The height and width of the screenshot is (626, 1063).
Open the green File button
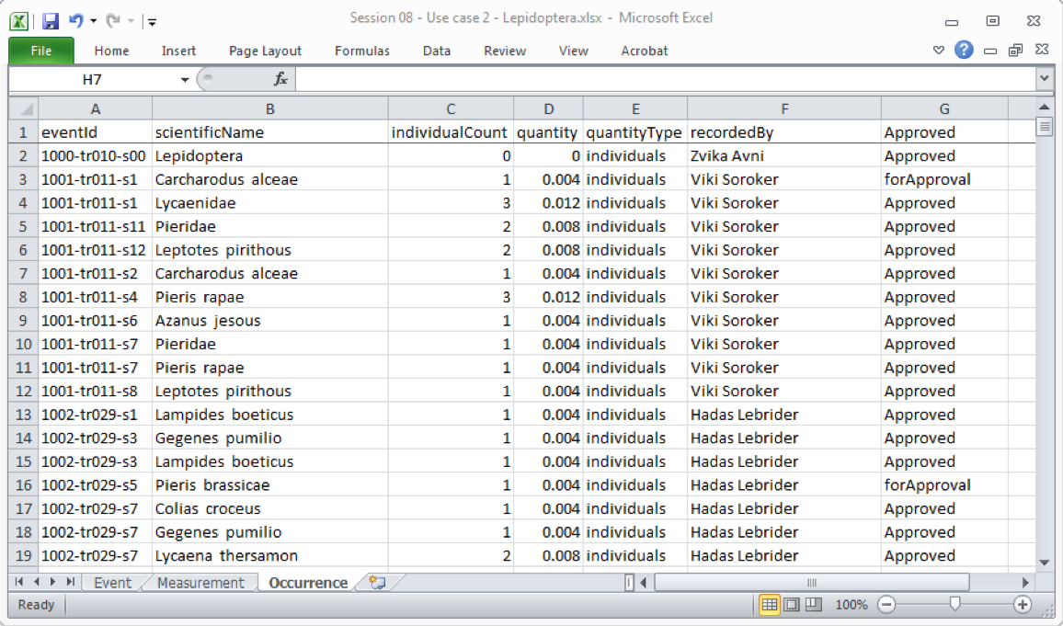click(41, 51)
